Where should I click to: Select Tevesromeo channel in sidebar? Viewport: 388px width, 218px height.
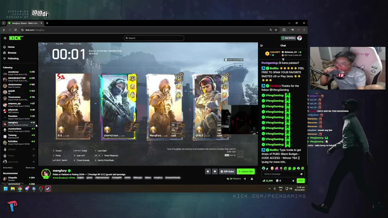coord(19,98)
